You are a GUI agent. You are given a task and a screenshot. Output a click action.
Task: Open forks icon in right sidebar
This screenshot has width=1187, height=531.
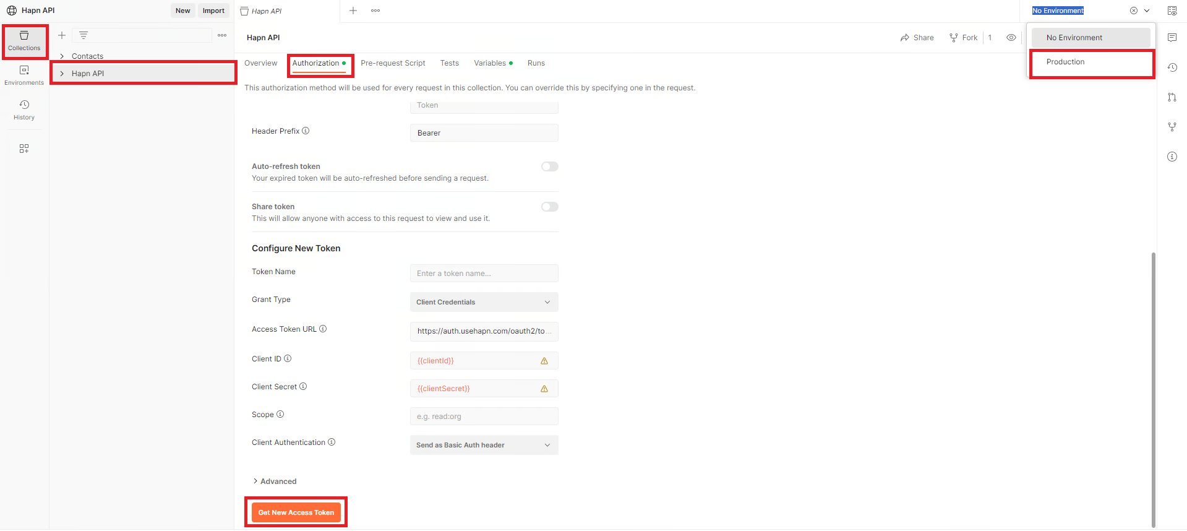click(1172, 127)
